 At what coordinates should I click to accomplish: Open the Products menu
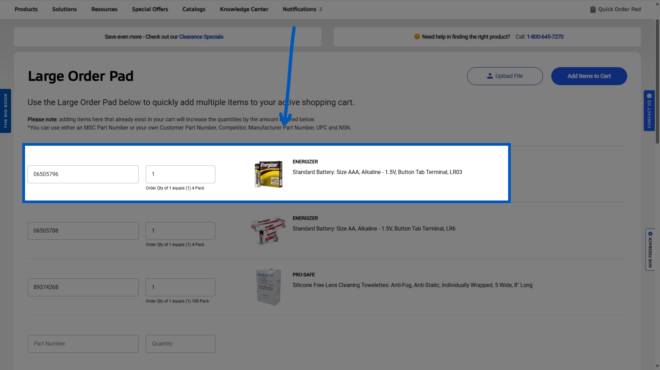tap(26, 9)
